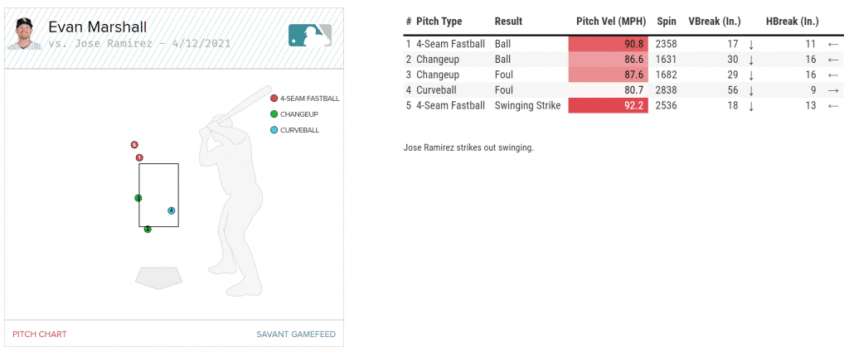Image resolution: width=849 pixels, height=352 pixels.
Task: Click the blue Curveball legend dot
Action: coord(274,130)
